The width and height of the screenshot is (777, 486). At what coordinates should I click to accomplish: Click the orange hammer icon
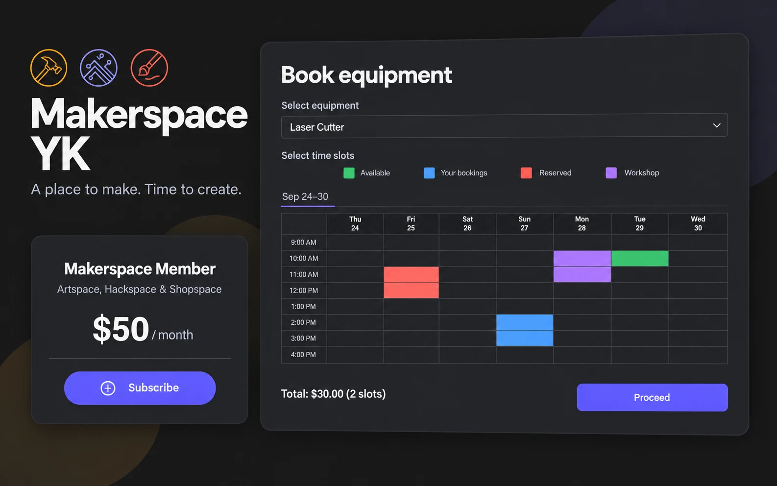49,68
